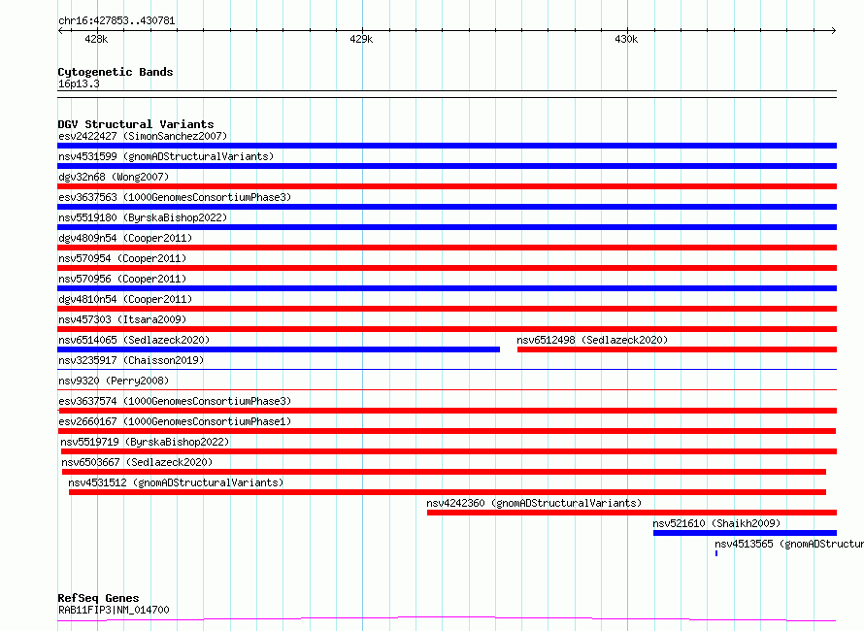Select the 430k ruler tick label
The image size is (864, 631).
point(626,40)
